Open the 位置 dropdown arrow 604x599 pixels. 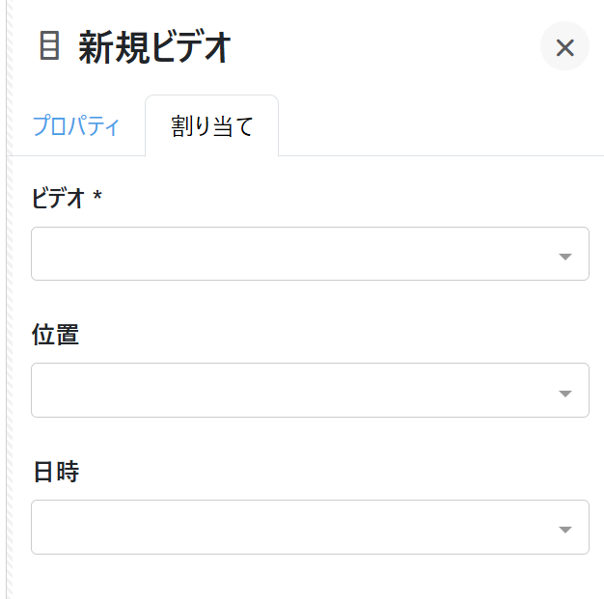coord(565,393)
